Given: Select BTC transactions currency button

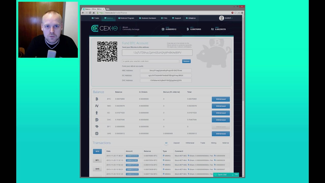Looking at the screenshot, I should click(x=97, y=151).
